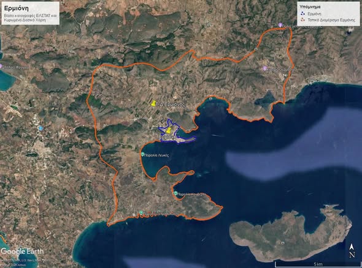362x268 pixels.
Task: Click the Παραλία Λευκές label text
Action: (157, 155)
